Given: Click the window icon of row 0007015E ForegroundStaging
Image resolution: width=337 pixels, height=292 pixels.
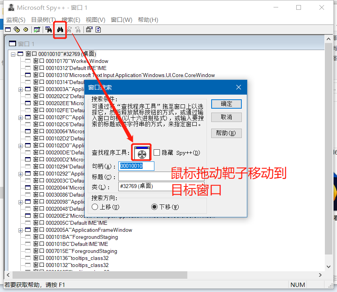Looking at the screenshot, I should click(28, 251).
